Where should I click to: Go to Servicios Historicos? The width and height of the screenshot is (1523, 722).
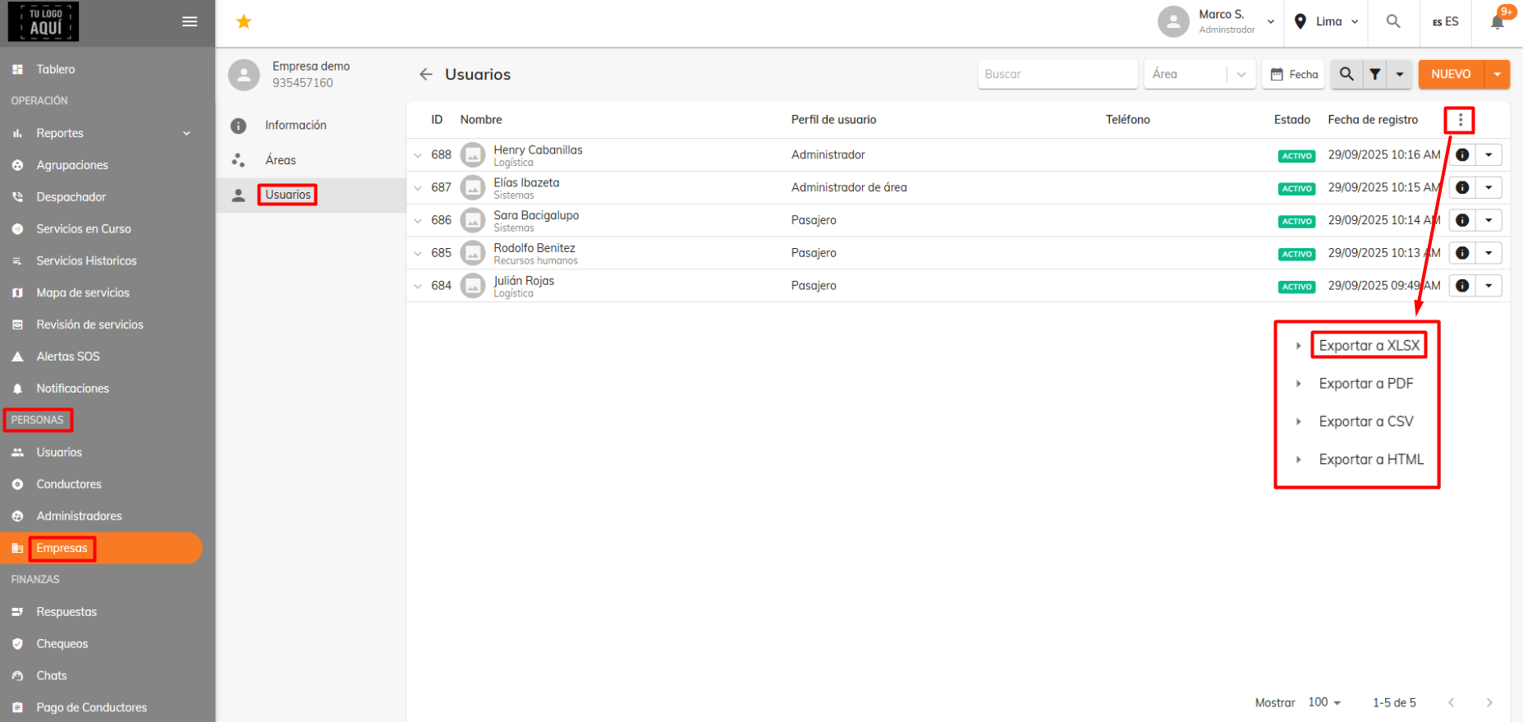click(86, 261)
